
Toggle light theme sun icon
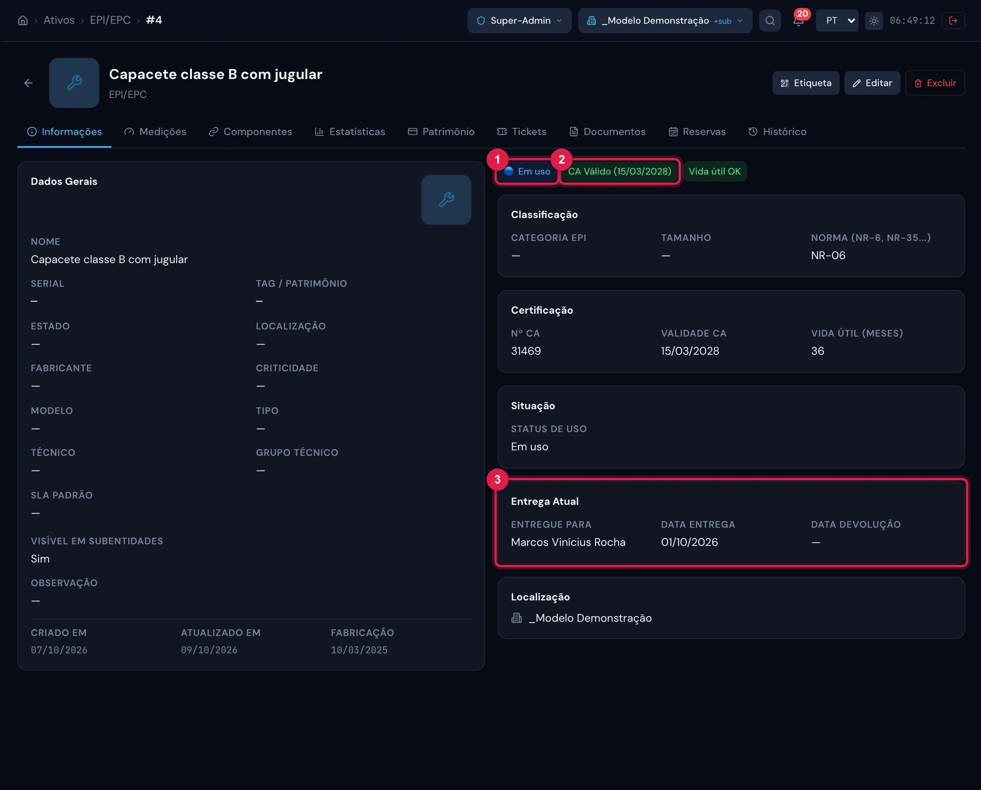(874, 21)
